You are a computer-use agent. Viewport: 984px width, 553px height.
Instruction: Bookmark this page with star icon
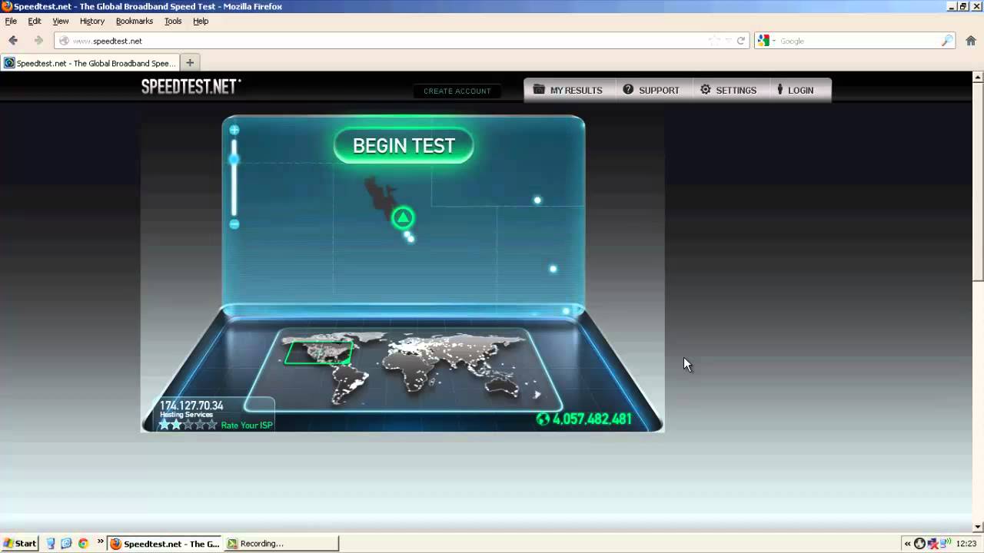[714, 41]
